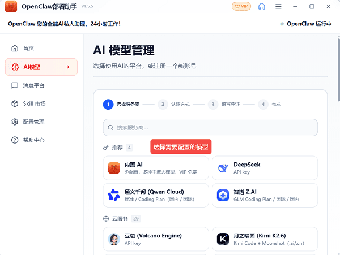The image size is (340, 255).
Task: Click the vertical scrollbar thumb
Action: (x=338, y=70)
